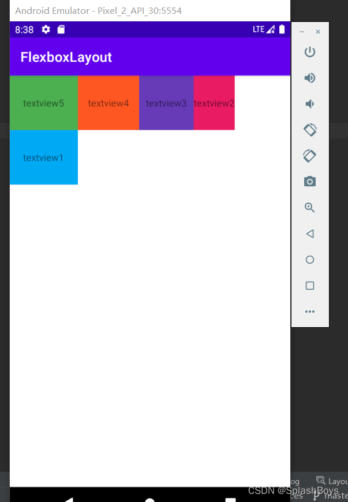Tap the emulator back triangle button
This screenshot has width=348, height=502.
[309, 234]
